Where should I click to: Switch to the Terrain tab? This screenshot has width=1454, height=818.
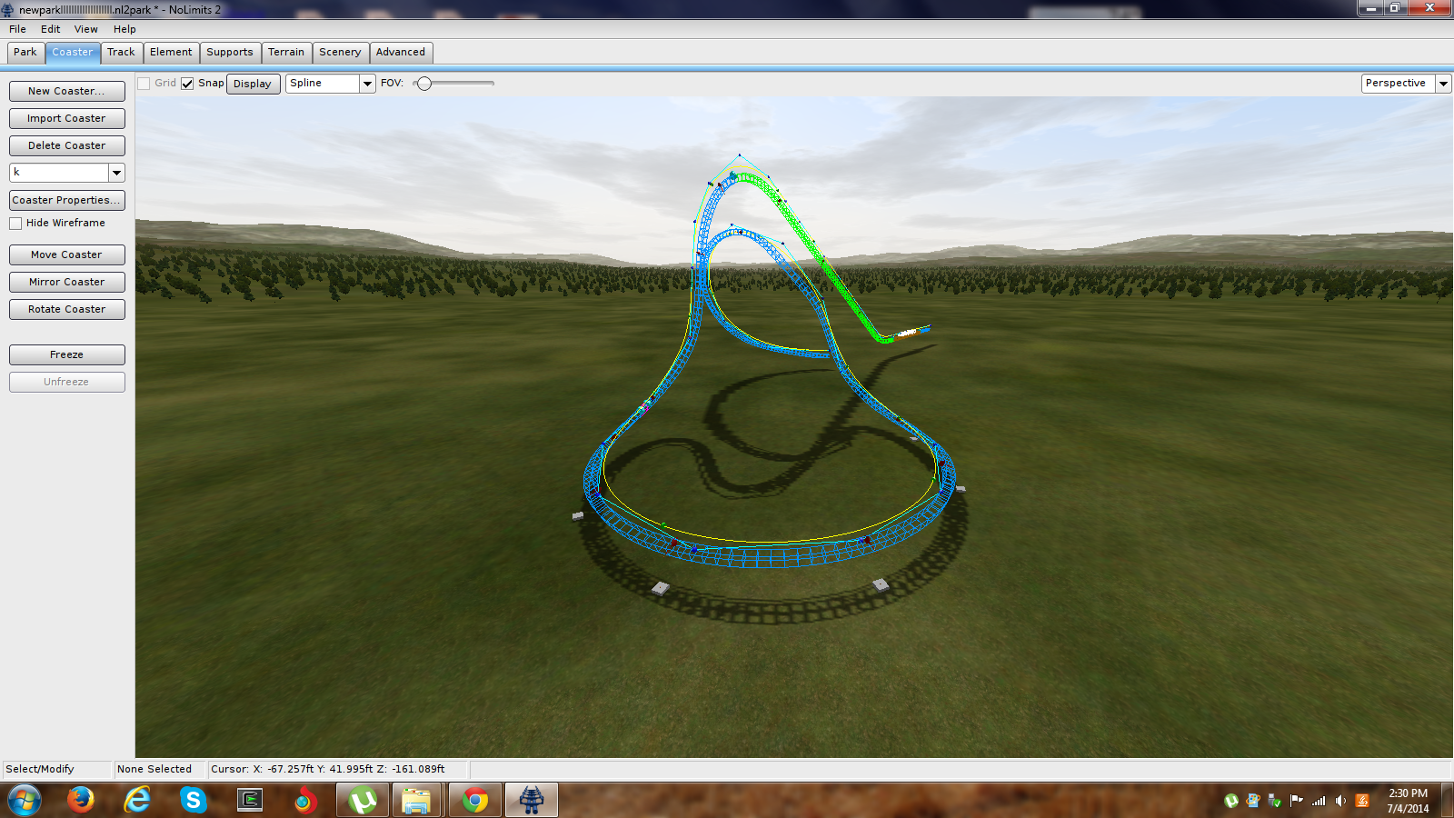tap(286, 53)
